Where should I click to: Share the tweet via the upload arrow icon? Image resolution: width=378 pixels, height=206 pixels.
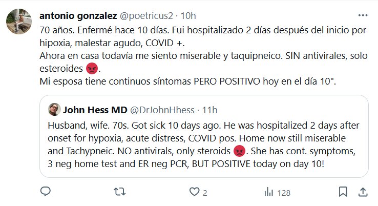tap(362, 192)
